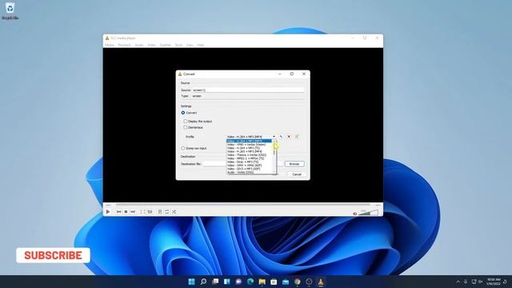Toggle fullscreen video in VLC toolbar

(142, 212)
